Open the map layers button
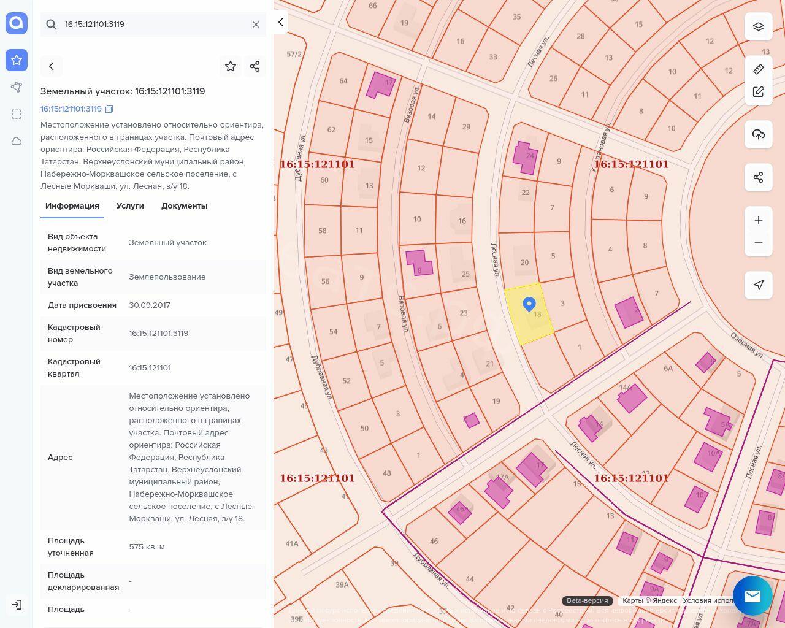 pyautogui.click(x=759, y=26)
